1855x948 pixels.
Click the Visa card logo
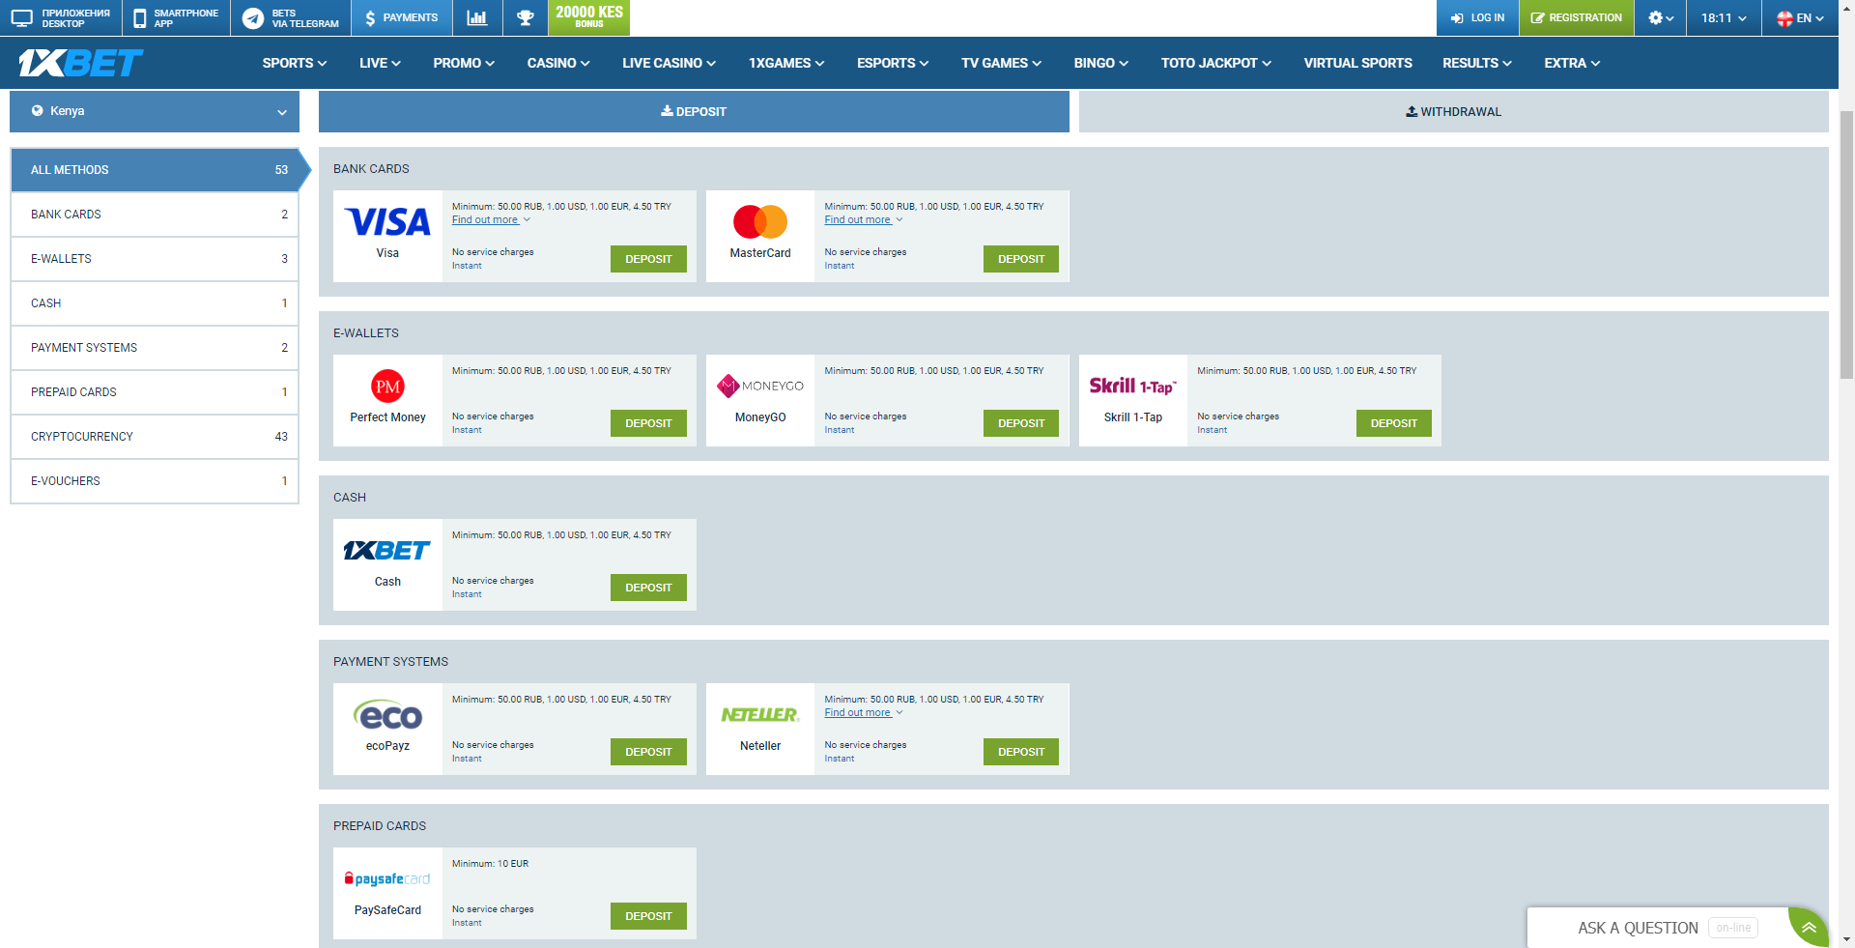(387, 222)
